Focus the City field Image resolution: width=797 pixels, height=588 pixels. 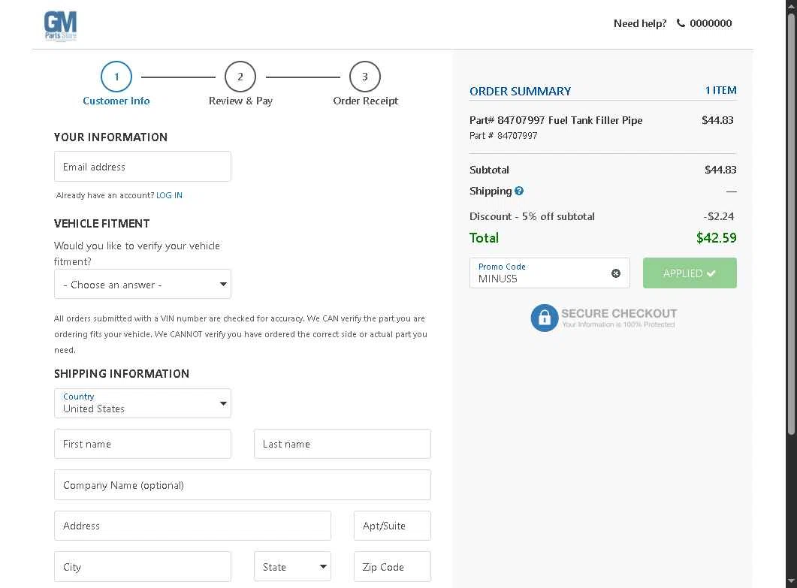pyautogui.click(x=143, y=567)
